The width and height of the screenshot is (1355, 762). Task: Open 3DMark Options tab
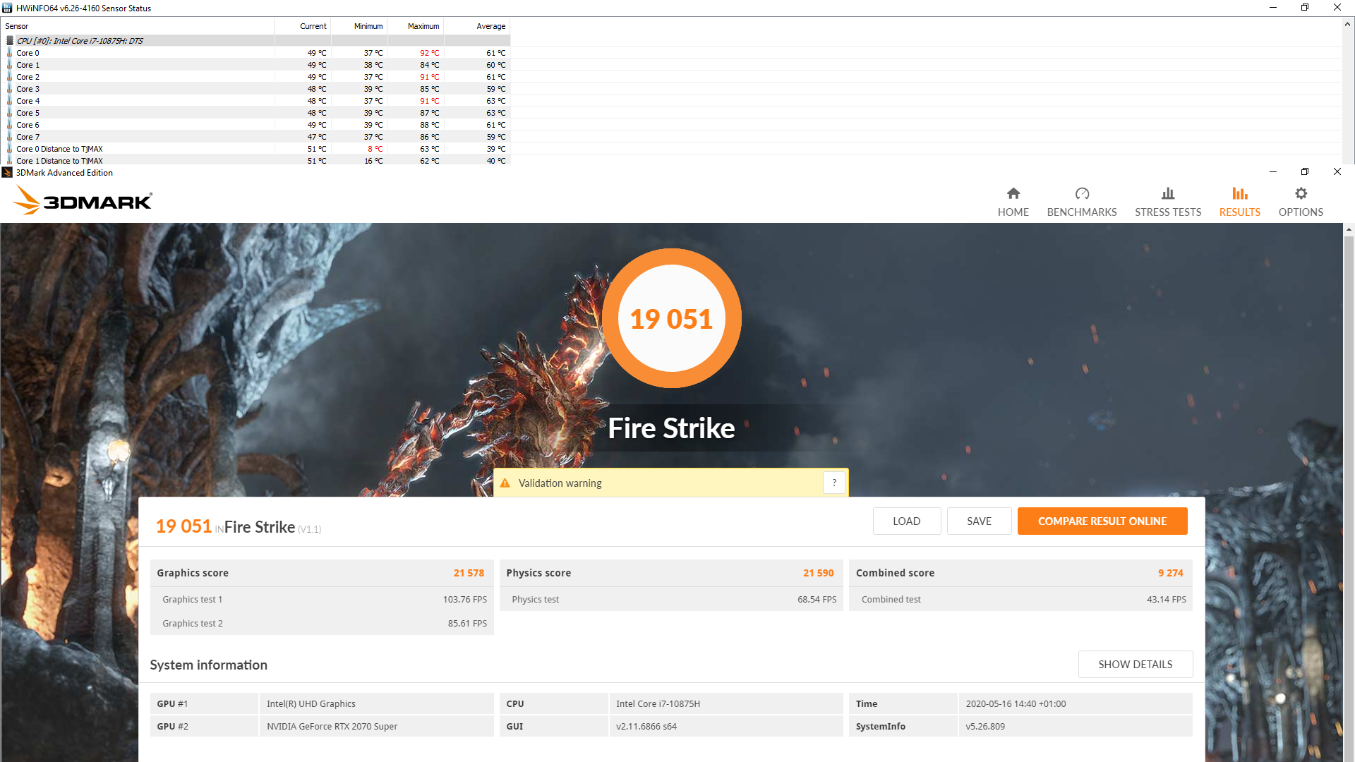(x=1301, y=202)
